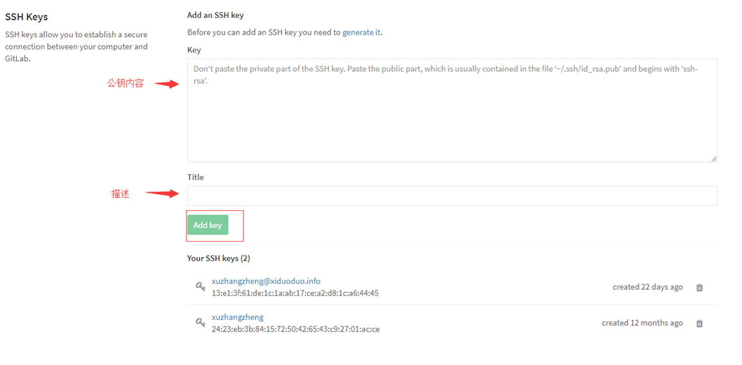Select fingerprint 24:23:eb:3b:84:15:72:50:42:65:43:c9:27:01:ac:ce
The height and width of the screenshot is (365, 742).
coord(296,329)
